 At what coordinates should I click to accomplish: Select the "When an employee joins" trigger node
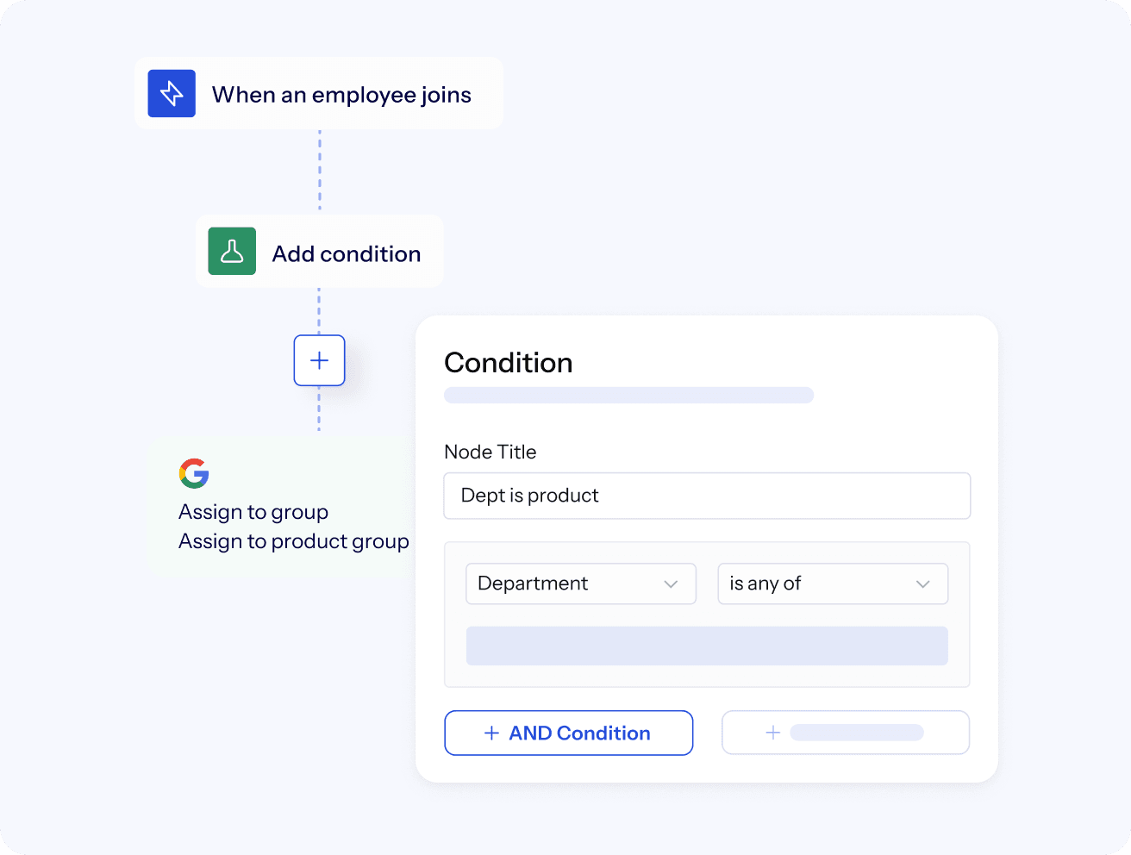click(341, 94)
